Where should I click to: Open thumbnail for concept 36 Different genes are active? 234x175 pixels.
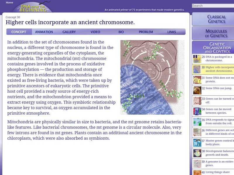click(197, 132)
